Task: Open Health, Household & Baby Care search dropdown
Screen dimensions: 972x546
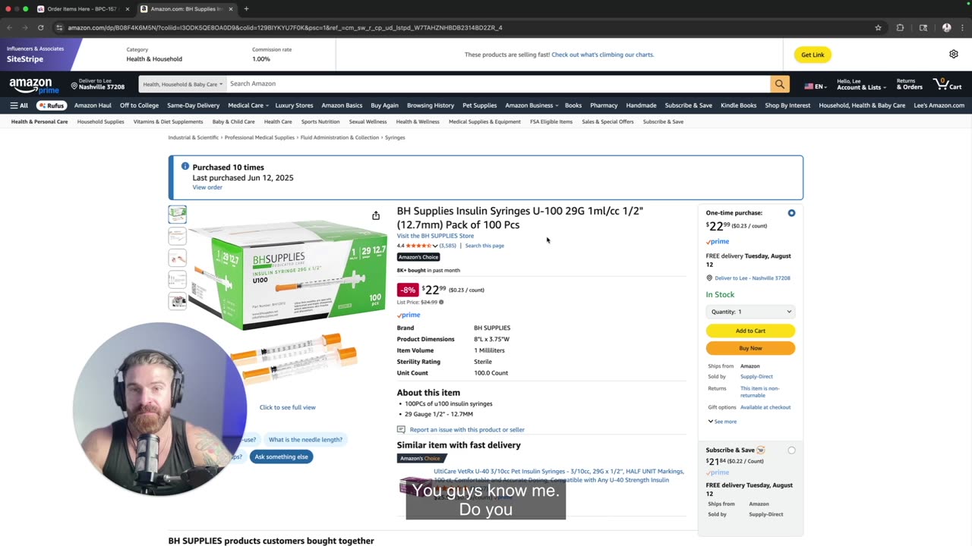Action: pos(182,84)
